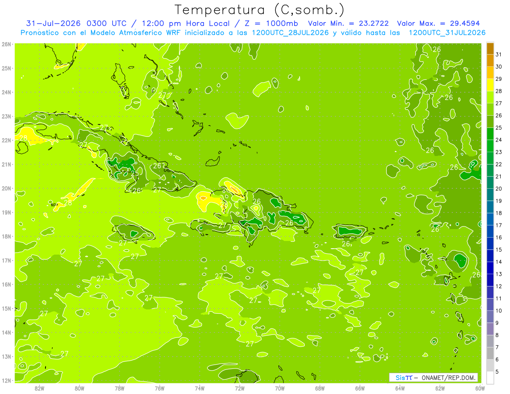The height and width of the screenshot is (394, 510).
Task: Click the "78W" longitude axis label
Action: [x=119, y=388]
